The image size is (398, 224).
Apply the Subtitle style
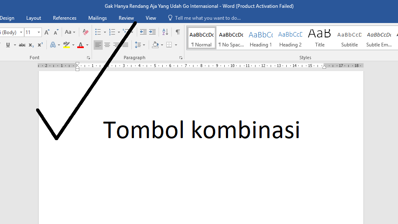click(x=350, y=38)
